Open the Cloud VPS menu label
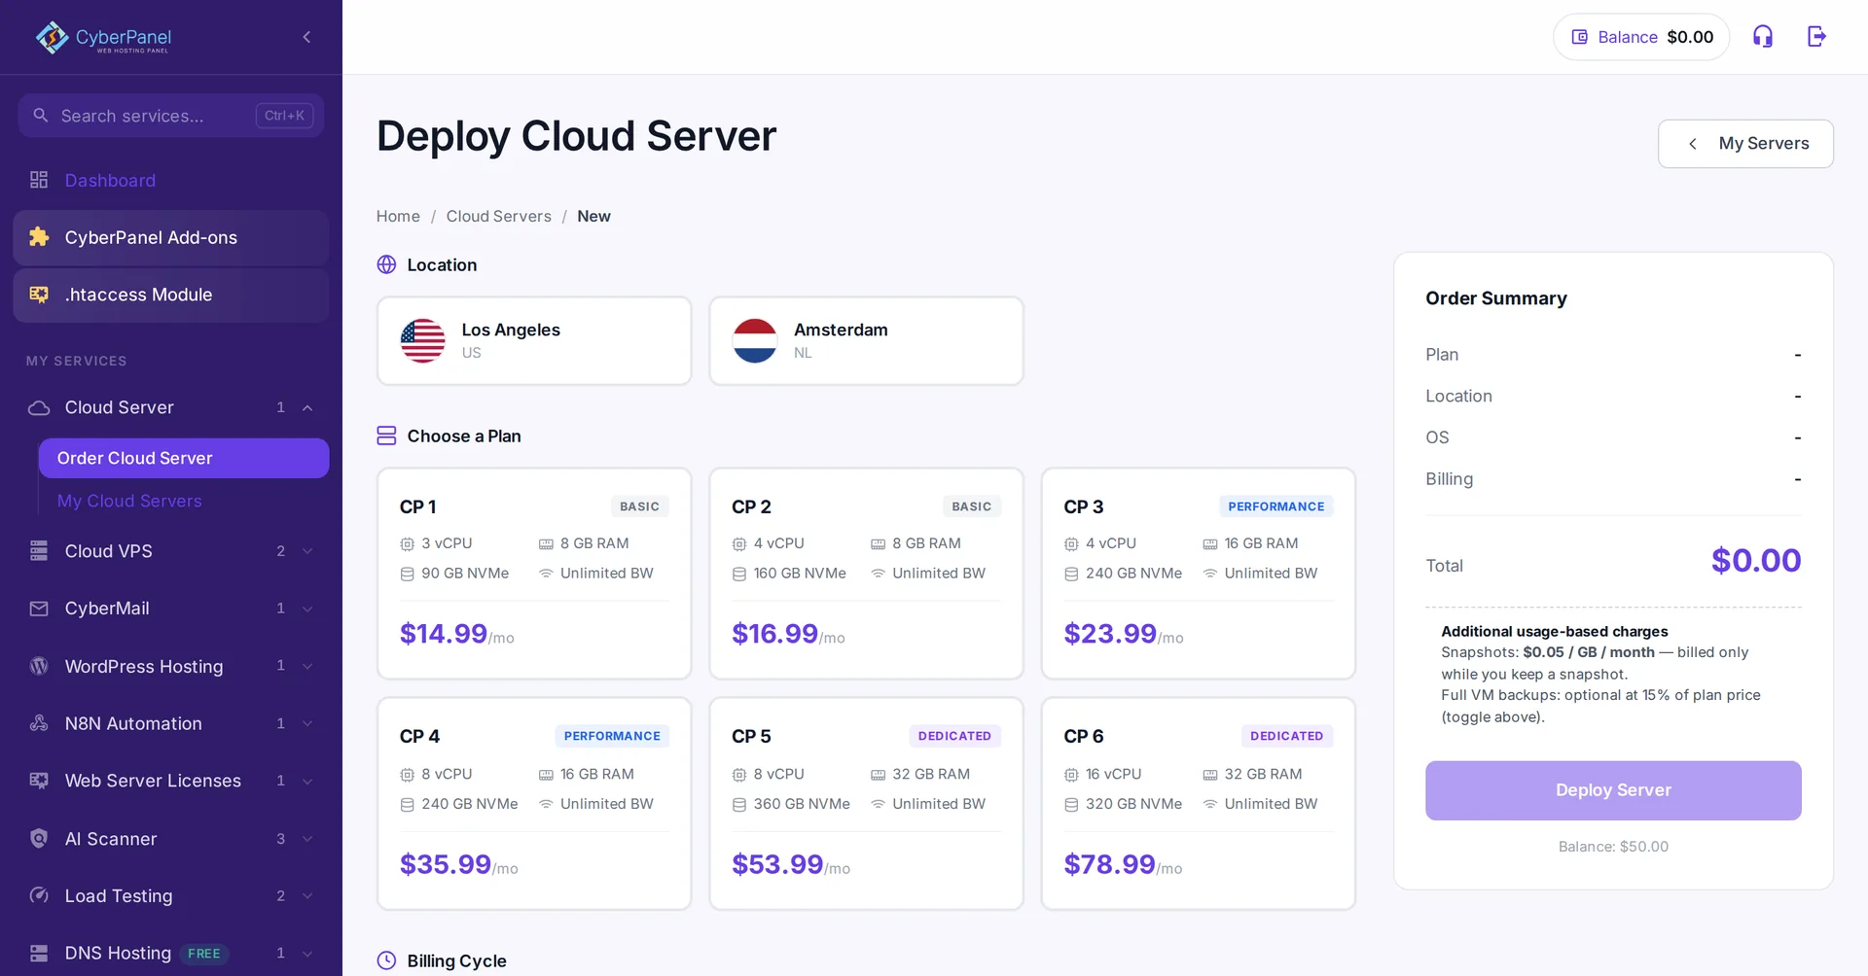This screenshot has width=1868, height=976. click(x=109, y=551)
